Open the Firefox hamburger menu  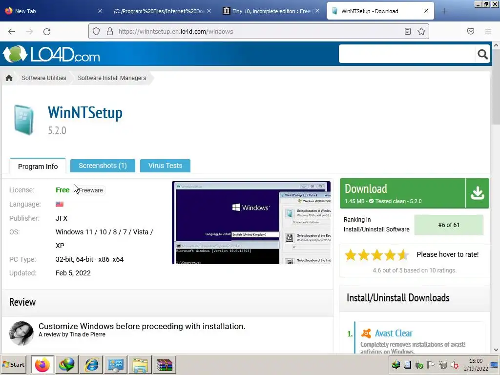coord(488,31)
